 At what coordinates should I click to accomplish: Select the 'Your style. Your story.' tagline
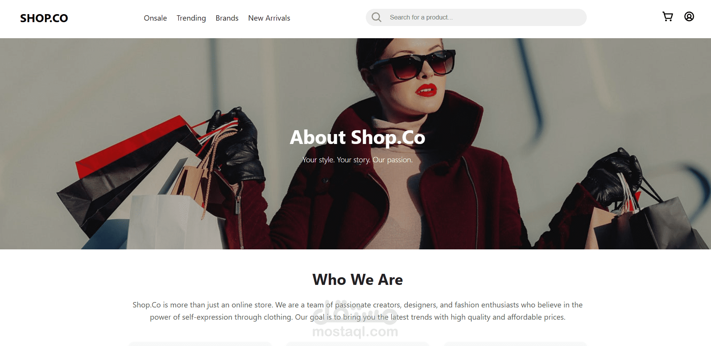[x=336, y=160]
